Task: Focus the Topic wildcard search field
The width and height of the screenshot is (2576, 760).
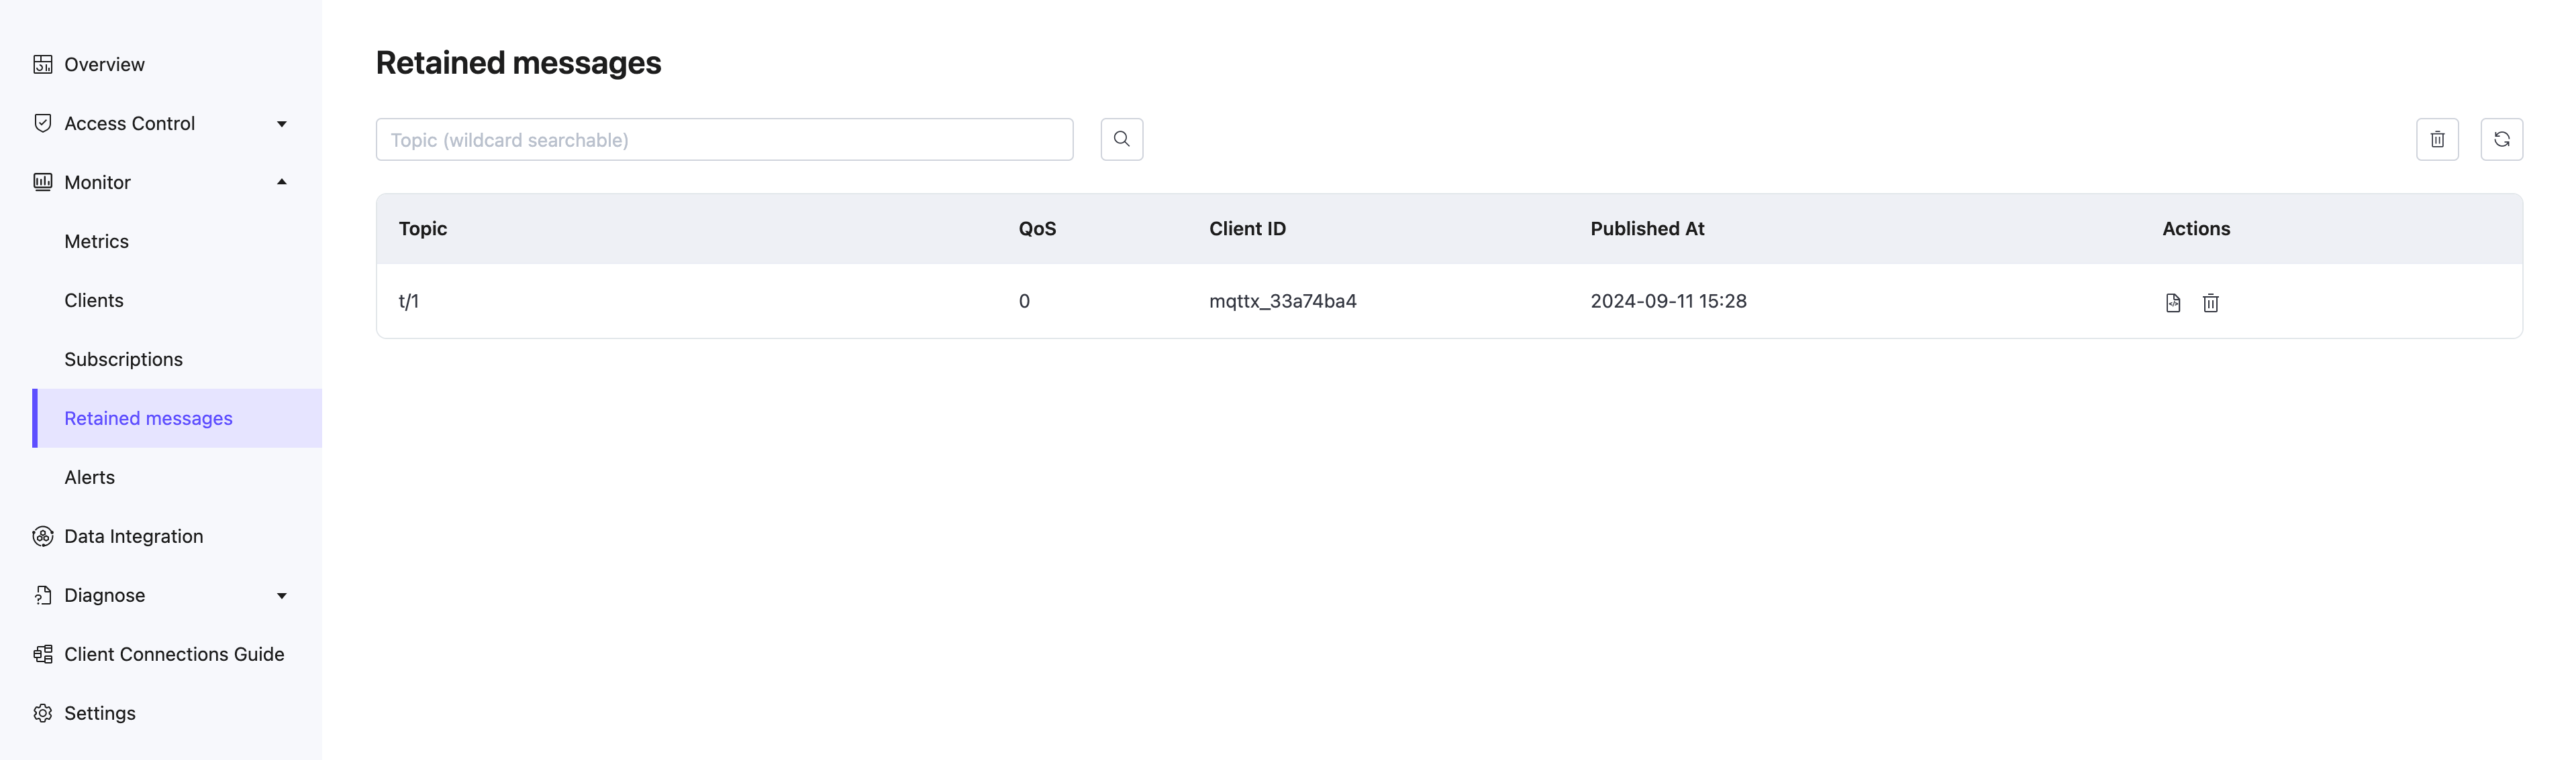Action: click(723, 140)
